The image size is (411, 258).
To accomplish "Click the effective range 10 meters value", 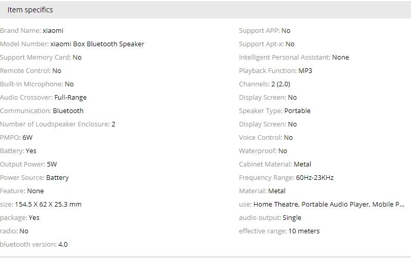I will (303, 231).
